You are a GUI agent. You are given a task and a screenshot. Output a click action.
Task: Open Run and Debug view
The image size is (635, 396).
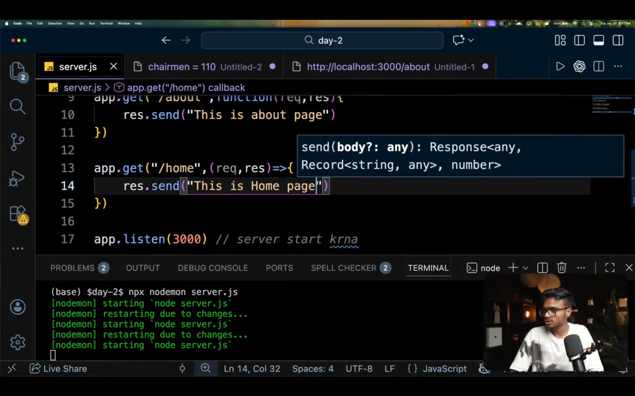pyautogui.click(x=17, y=179)
